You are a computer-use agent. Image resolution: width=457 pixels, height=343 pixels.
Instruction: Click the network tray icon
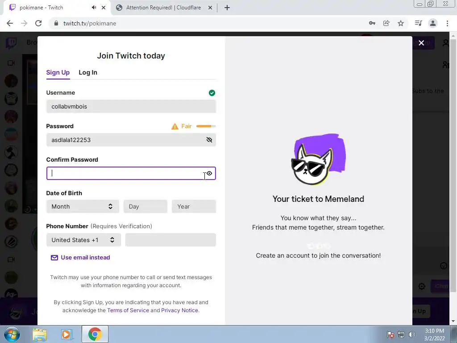(401, 335)
